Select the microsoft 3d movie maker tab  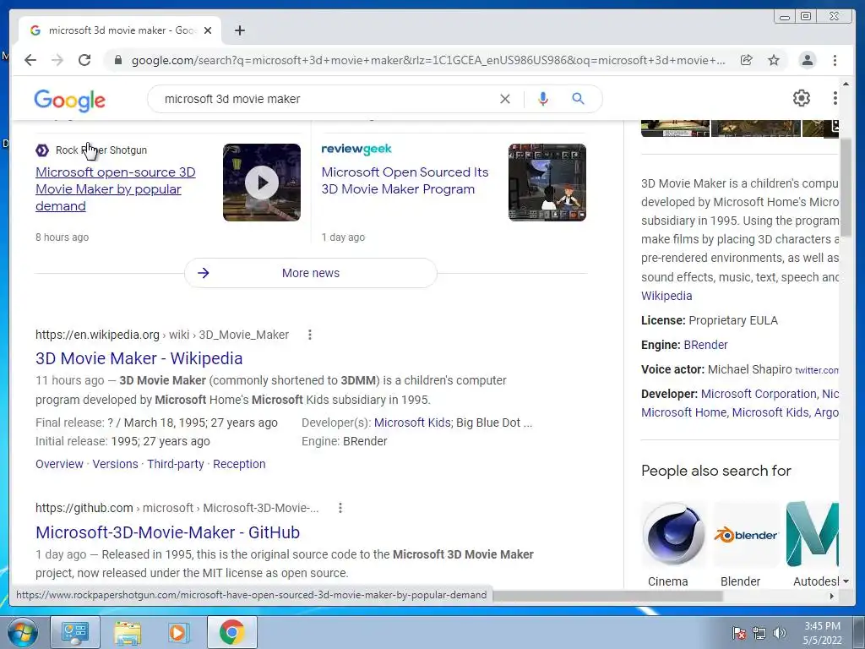pyautogui.click(x=120, y=30)
